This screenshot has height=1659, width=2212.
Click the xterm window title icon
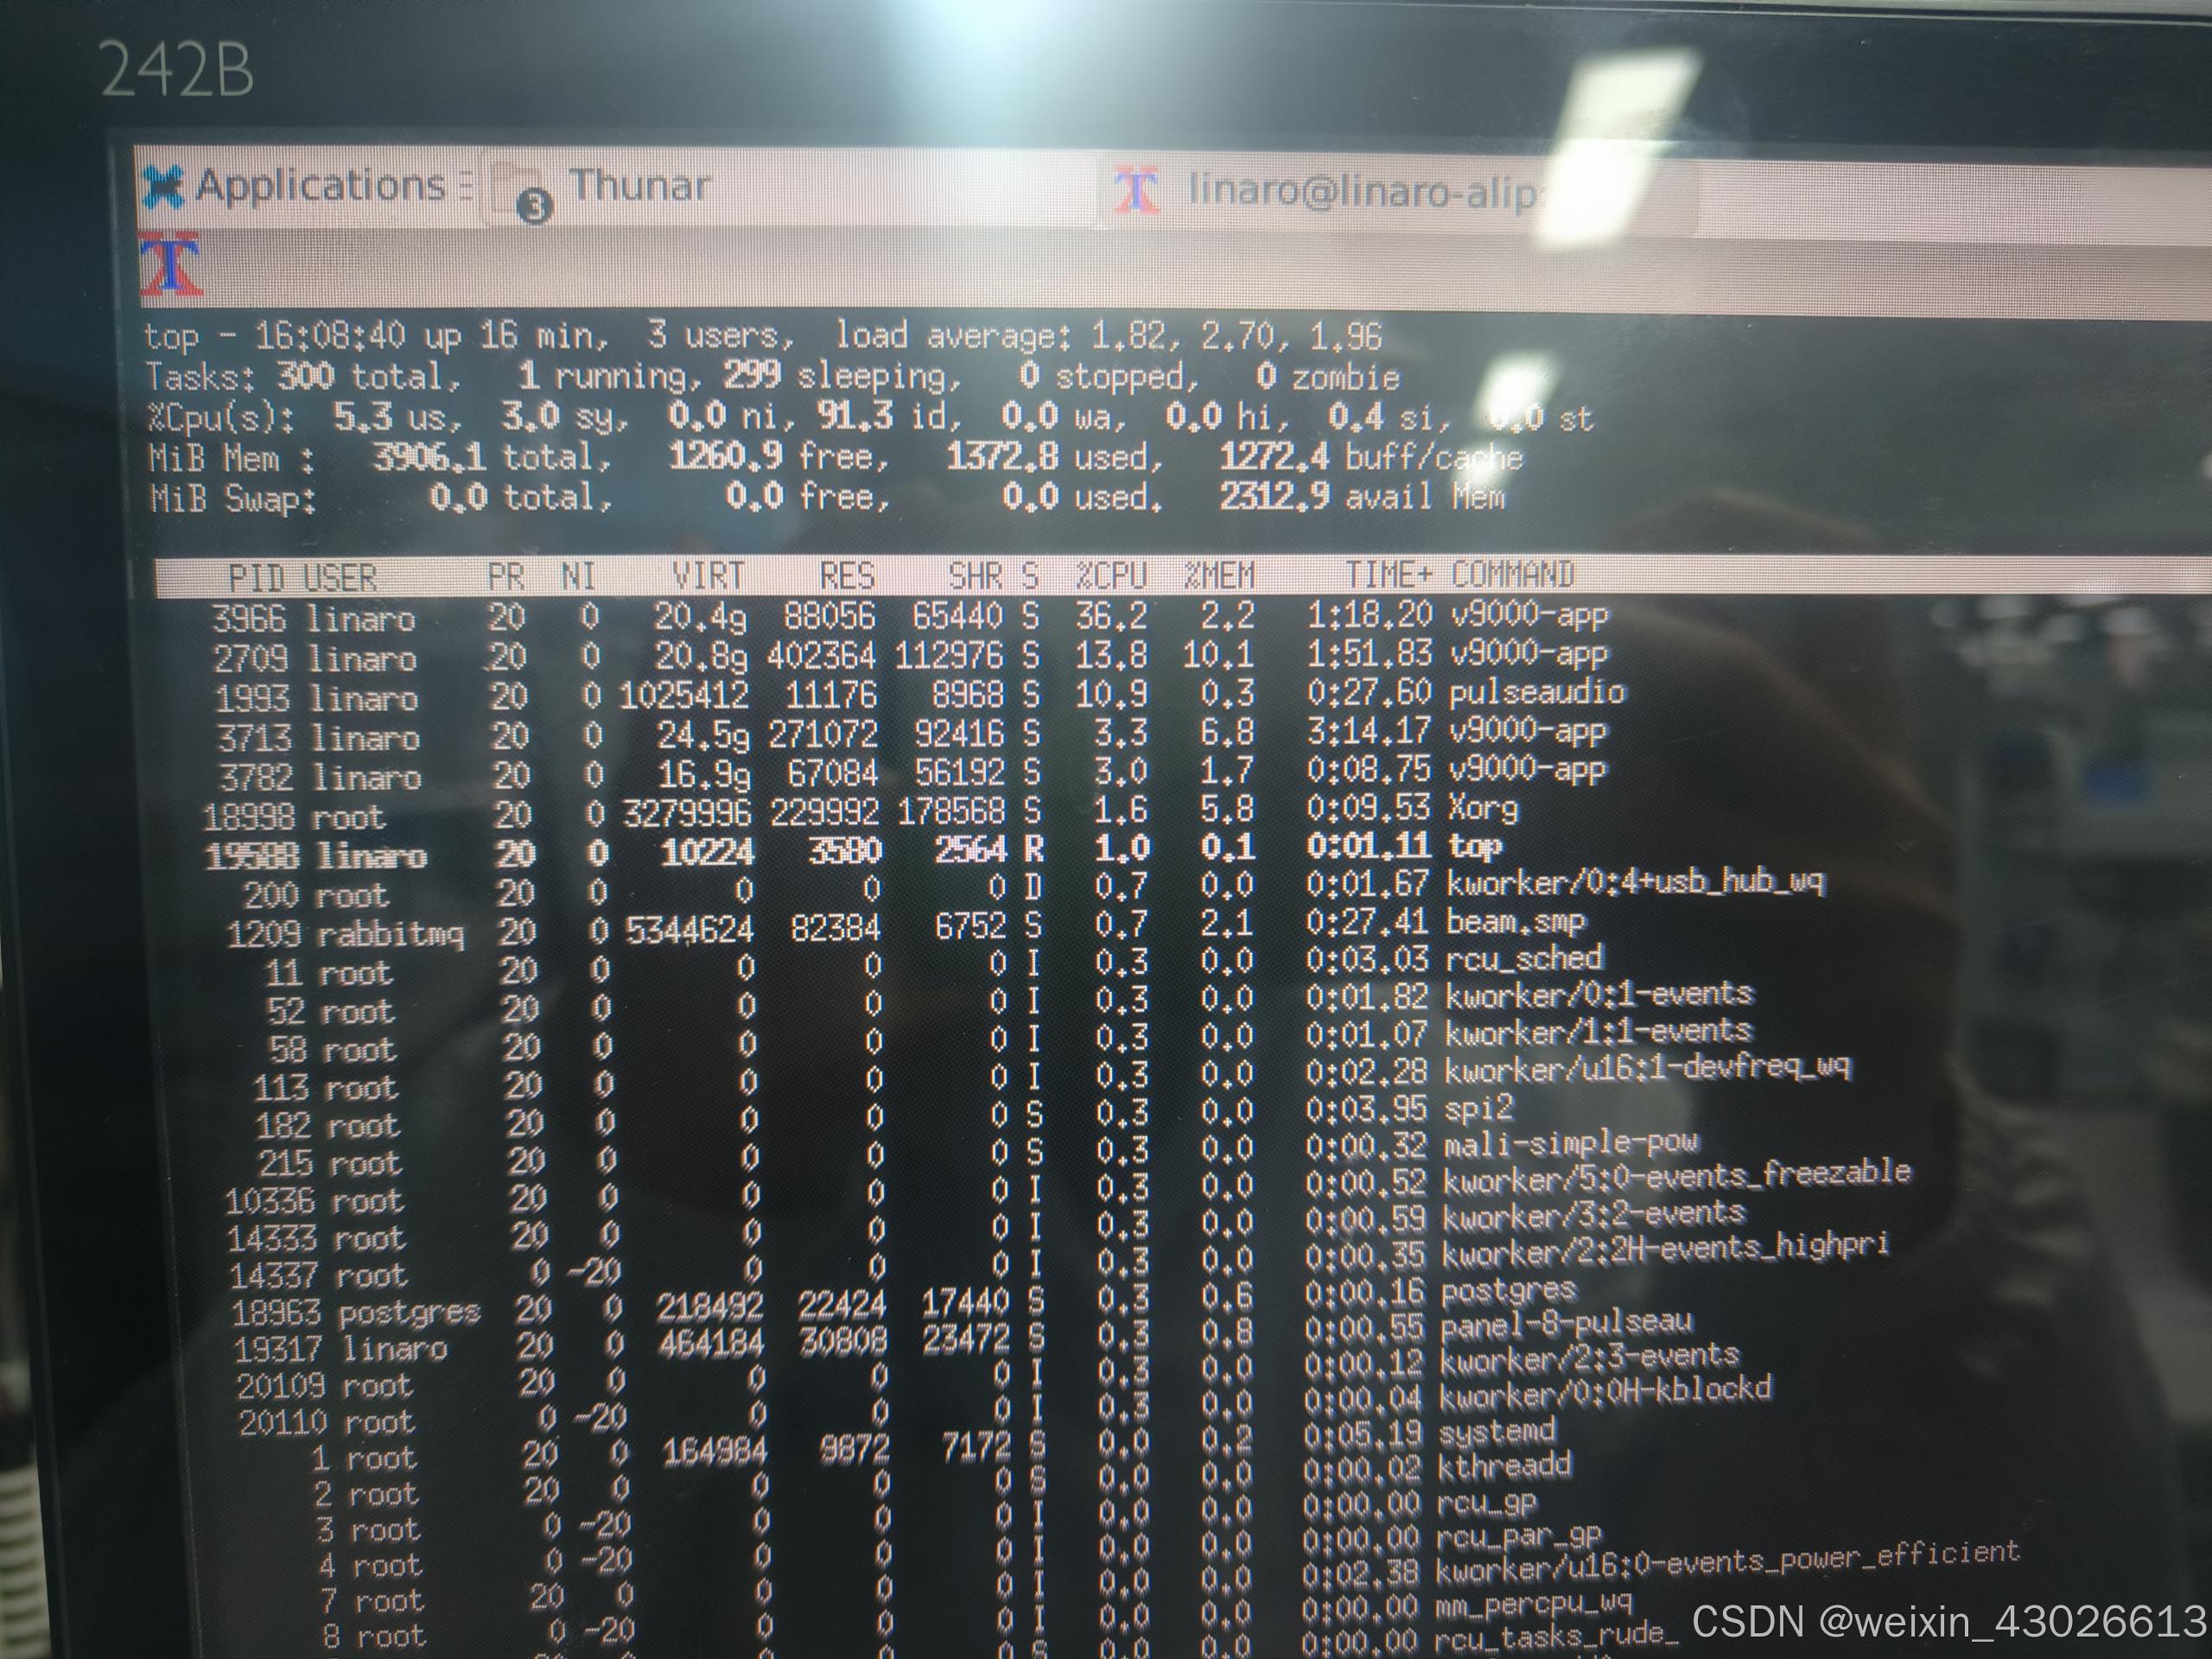170,266
